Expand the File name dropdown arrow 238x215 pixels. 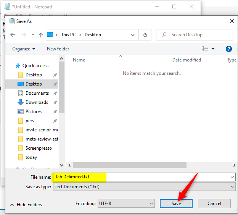click(x=232, y=177)
